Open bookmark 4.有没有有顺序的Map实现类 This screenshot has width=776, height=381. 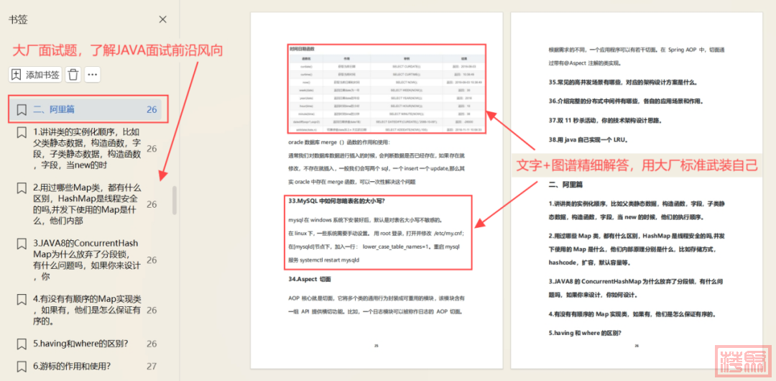tap(86, 310)
